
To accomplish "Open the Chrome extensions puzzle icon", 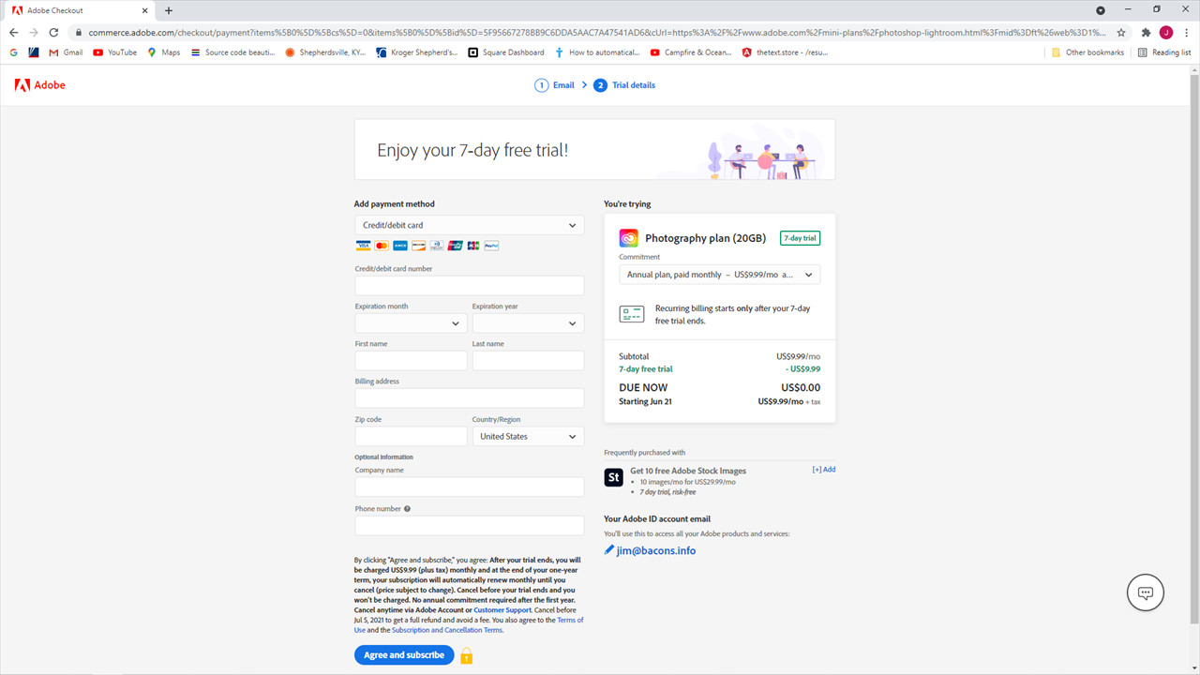I will (x=1146, y=32).
